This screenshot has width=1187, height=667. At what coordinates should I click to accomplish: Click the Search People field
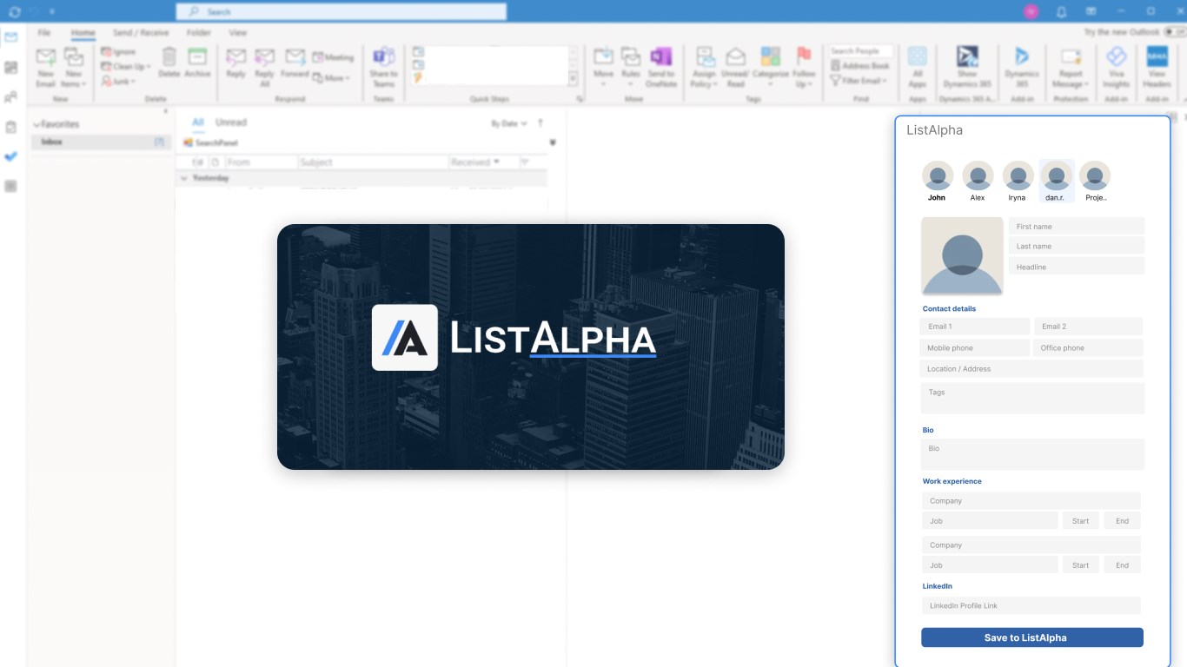860,51
